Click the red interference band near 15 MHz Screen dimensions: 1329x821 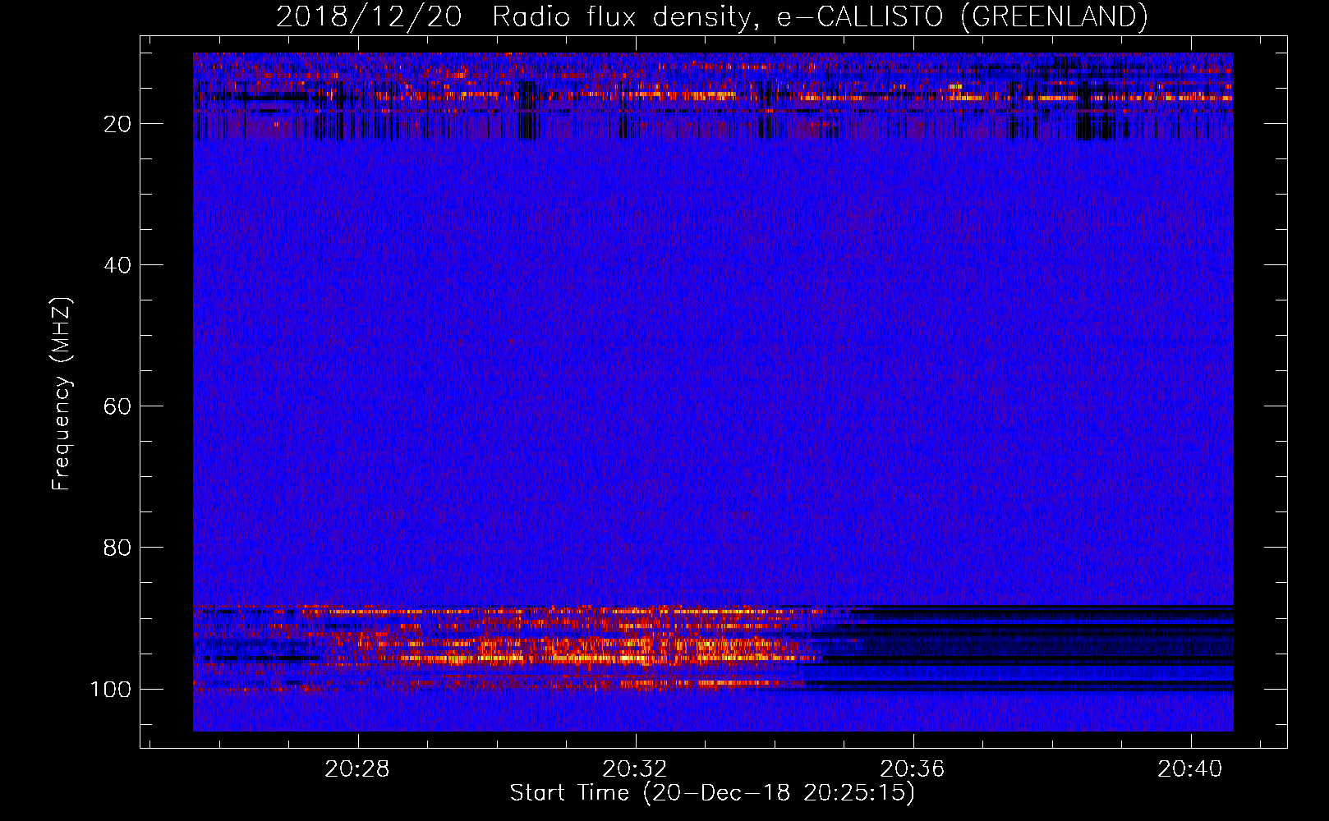[x=713, y=95]
